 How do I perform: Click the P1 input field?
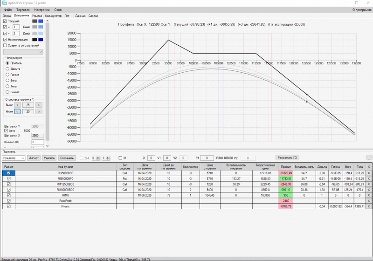(207, 158)
